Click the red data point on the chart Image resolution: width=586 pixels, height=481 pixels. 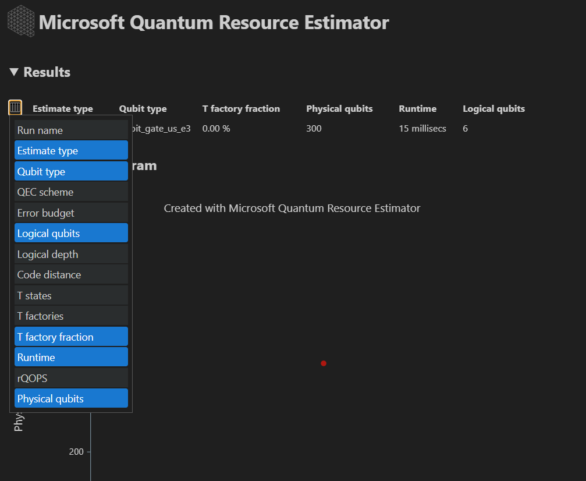(324, 363)
